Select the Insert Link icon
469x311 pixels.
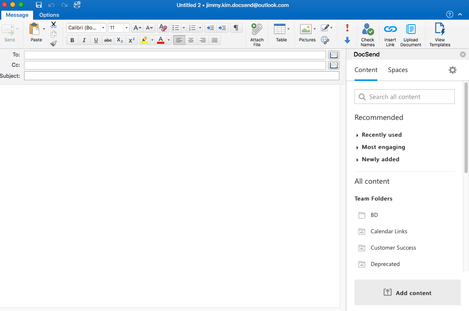[x=390, y=34]
